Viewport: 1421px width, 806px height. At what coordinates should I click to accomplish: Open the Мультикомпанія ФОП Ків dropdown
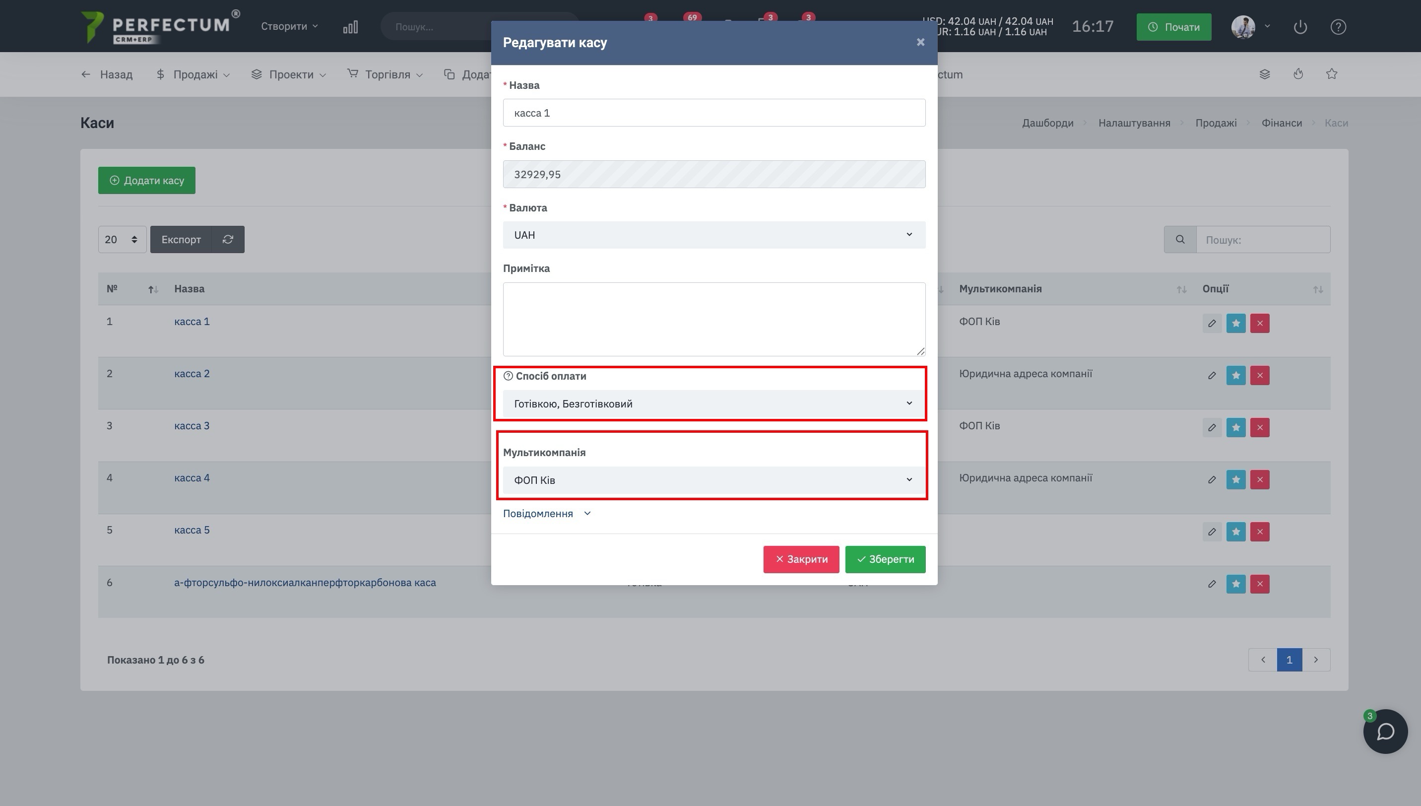pos(714,480)
